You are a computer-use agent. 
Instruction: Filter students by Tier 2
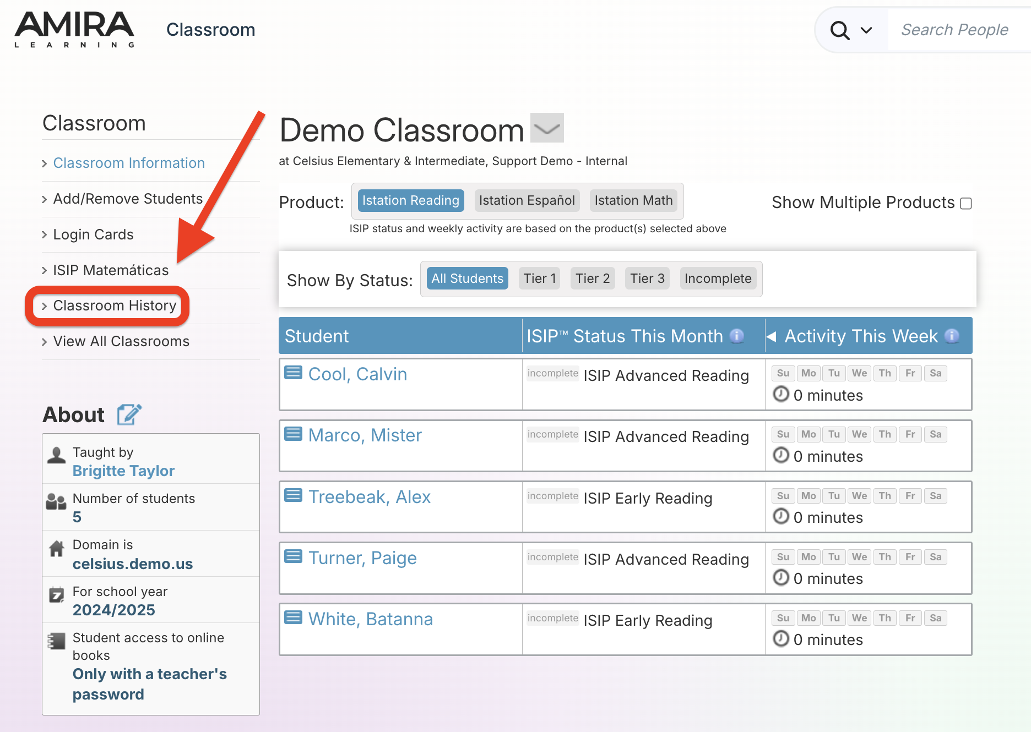(x=593, y=278)
